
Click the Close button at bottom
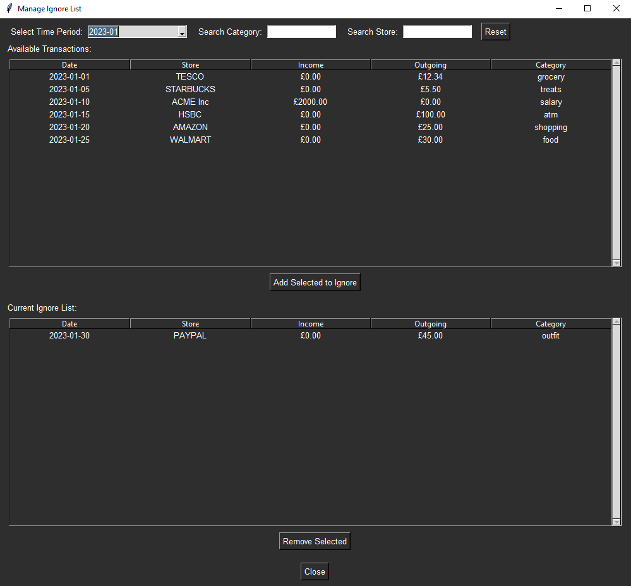tap(315, 571)
